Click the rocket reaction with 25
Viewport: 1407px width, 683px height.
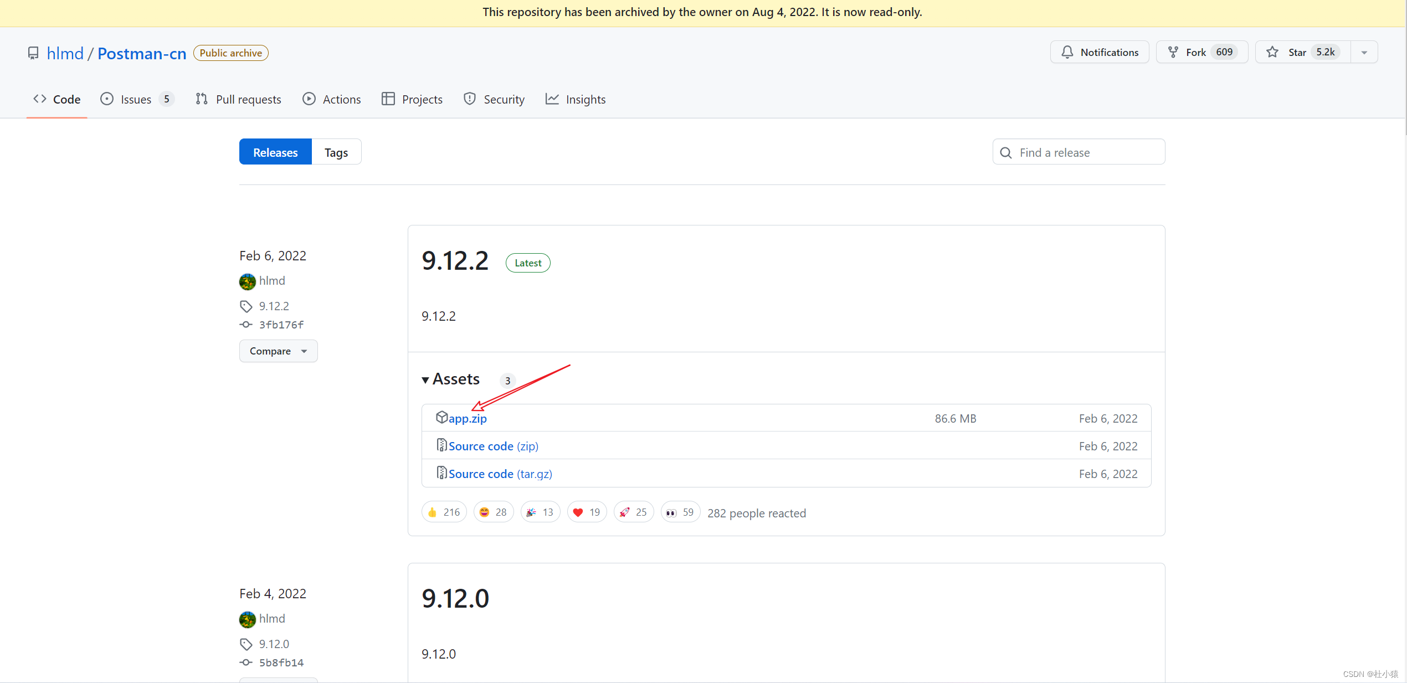click(x=634, y=512)
